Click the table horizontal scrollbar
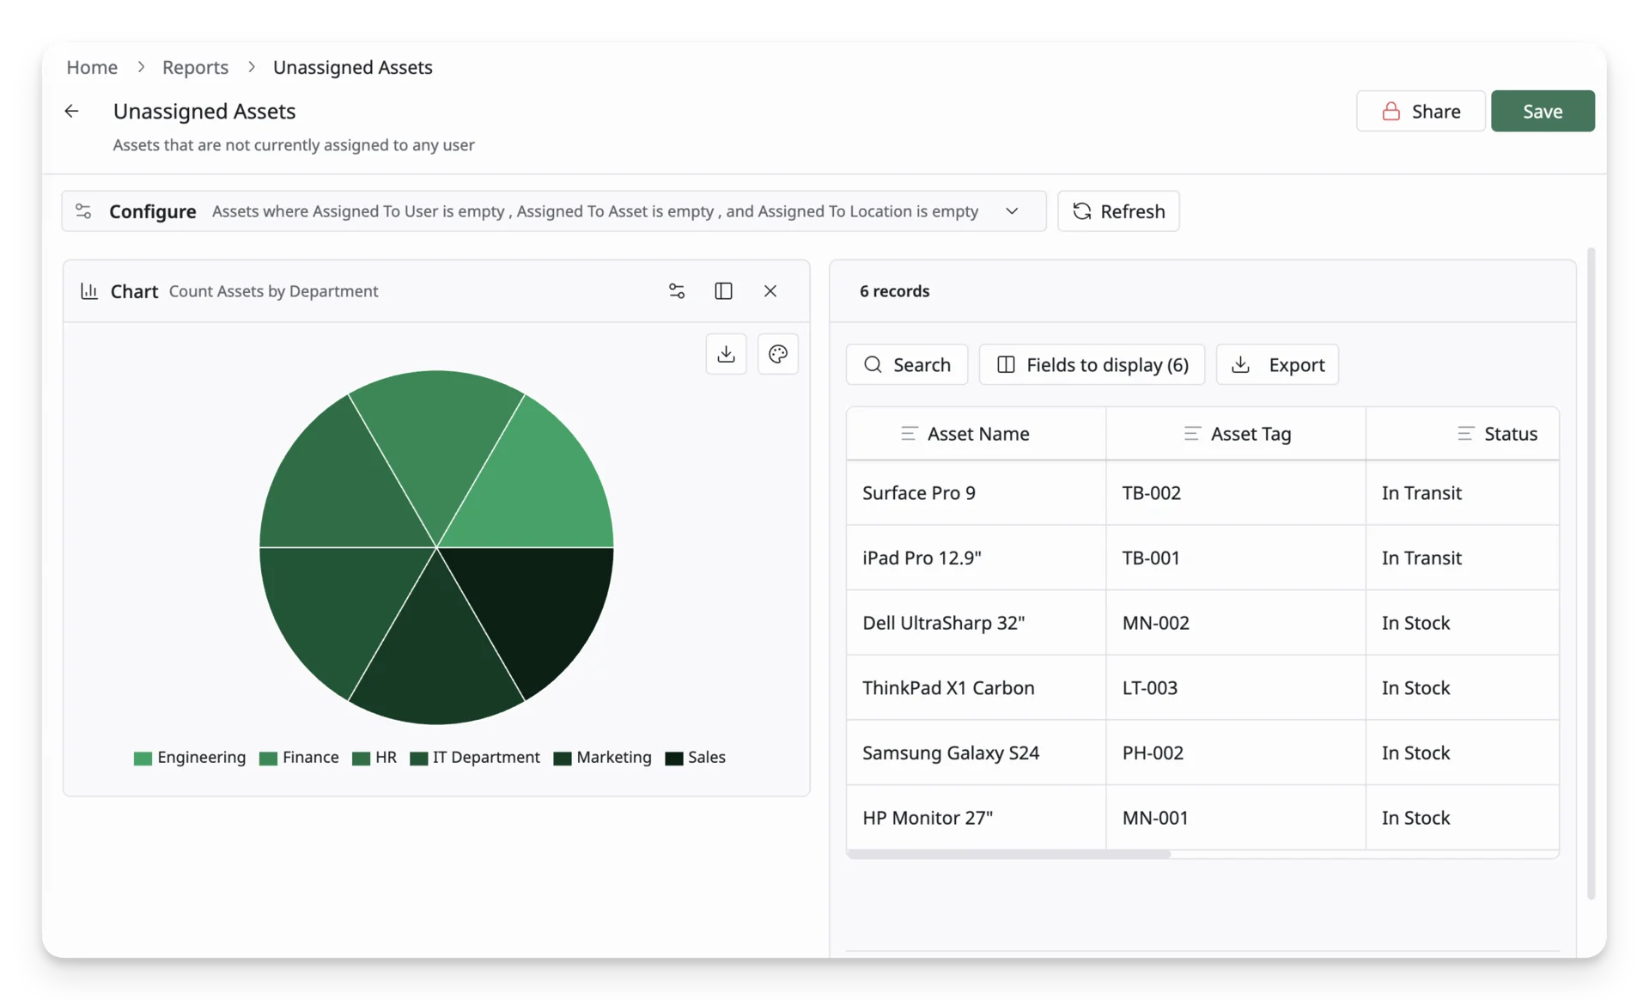This screenshot has height=1000, width=1649. click(1008, 854)
